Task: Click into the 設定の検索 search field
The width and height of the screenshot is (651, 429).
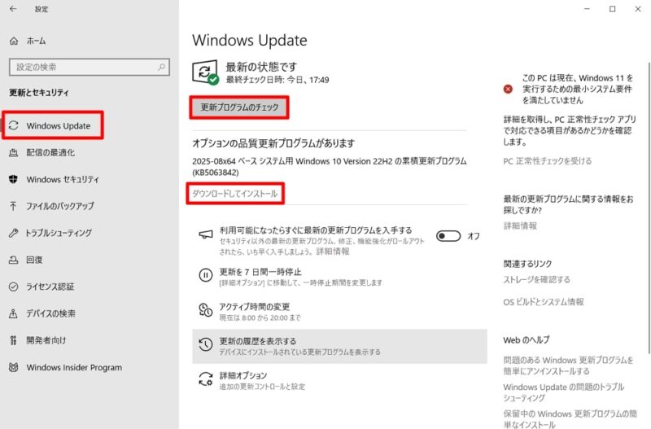Action: pyautogui.click(x=90, y=67)
